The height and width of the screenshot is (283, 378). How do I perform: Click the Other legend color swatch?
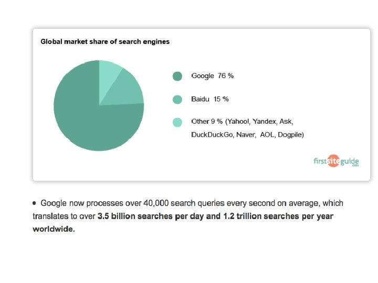[x=177, y=122]
